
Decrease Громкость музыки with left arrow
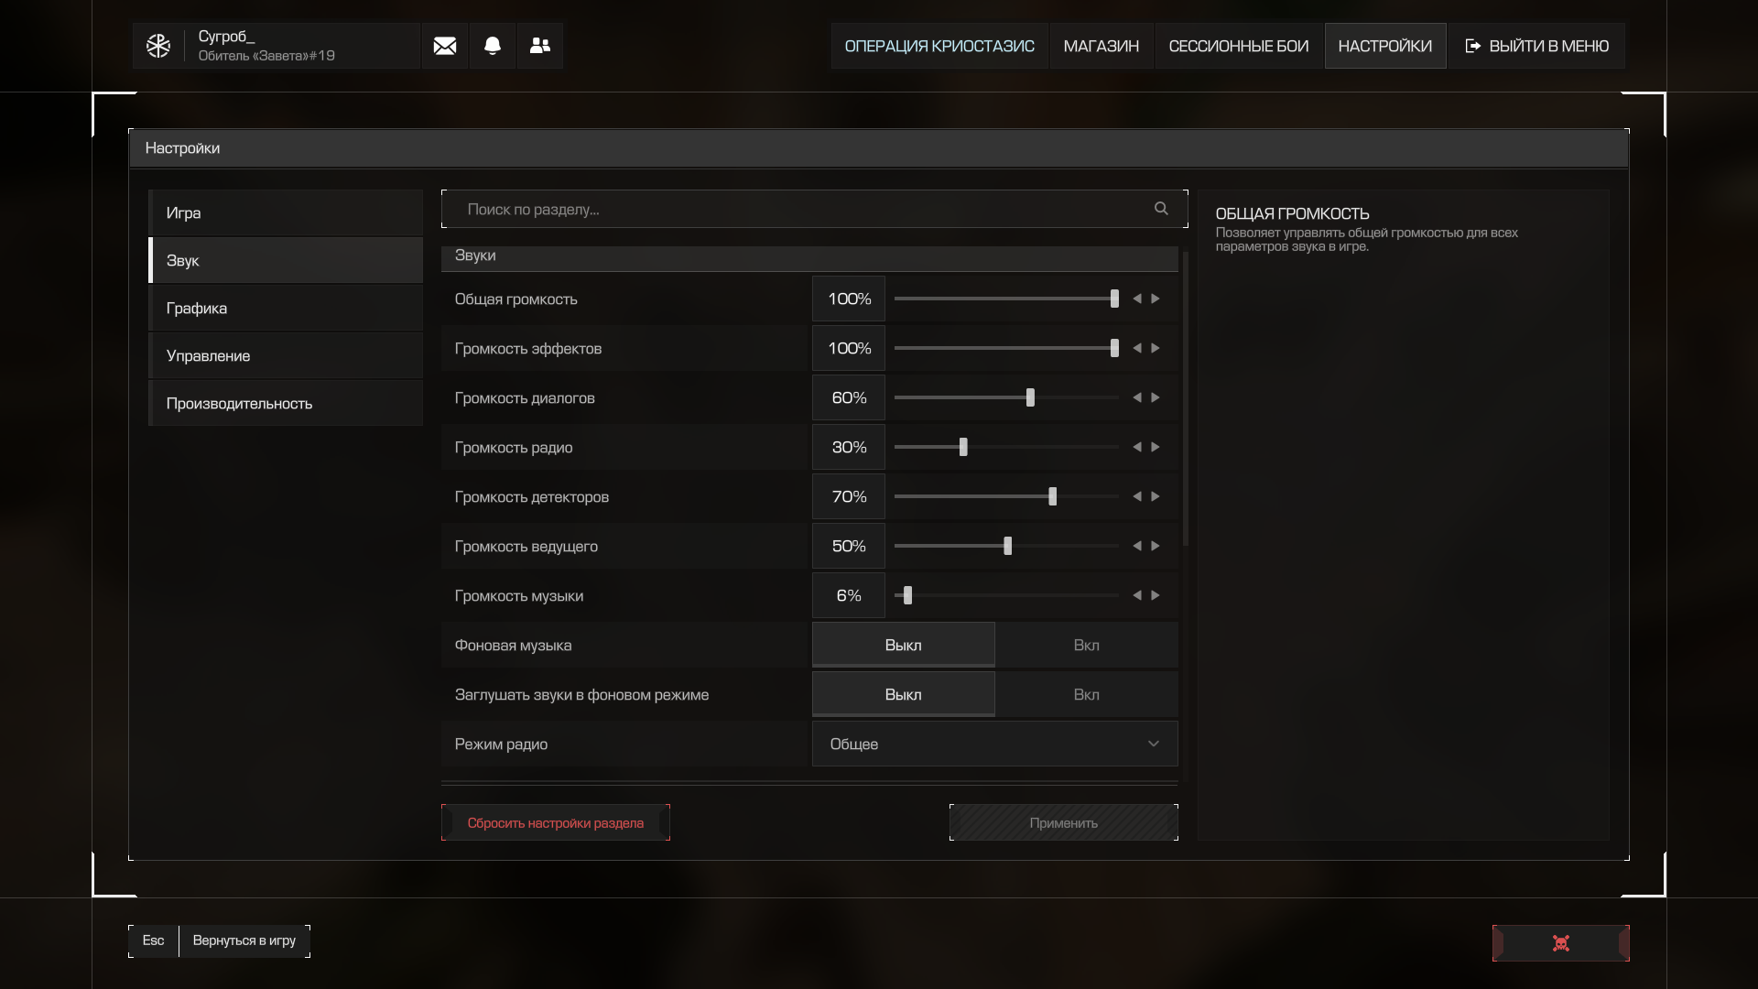coord(1137,595)
